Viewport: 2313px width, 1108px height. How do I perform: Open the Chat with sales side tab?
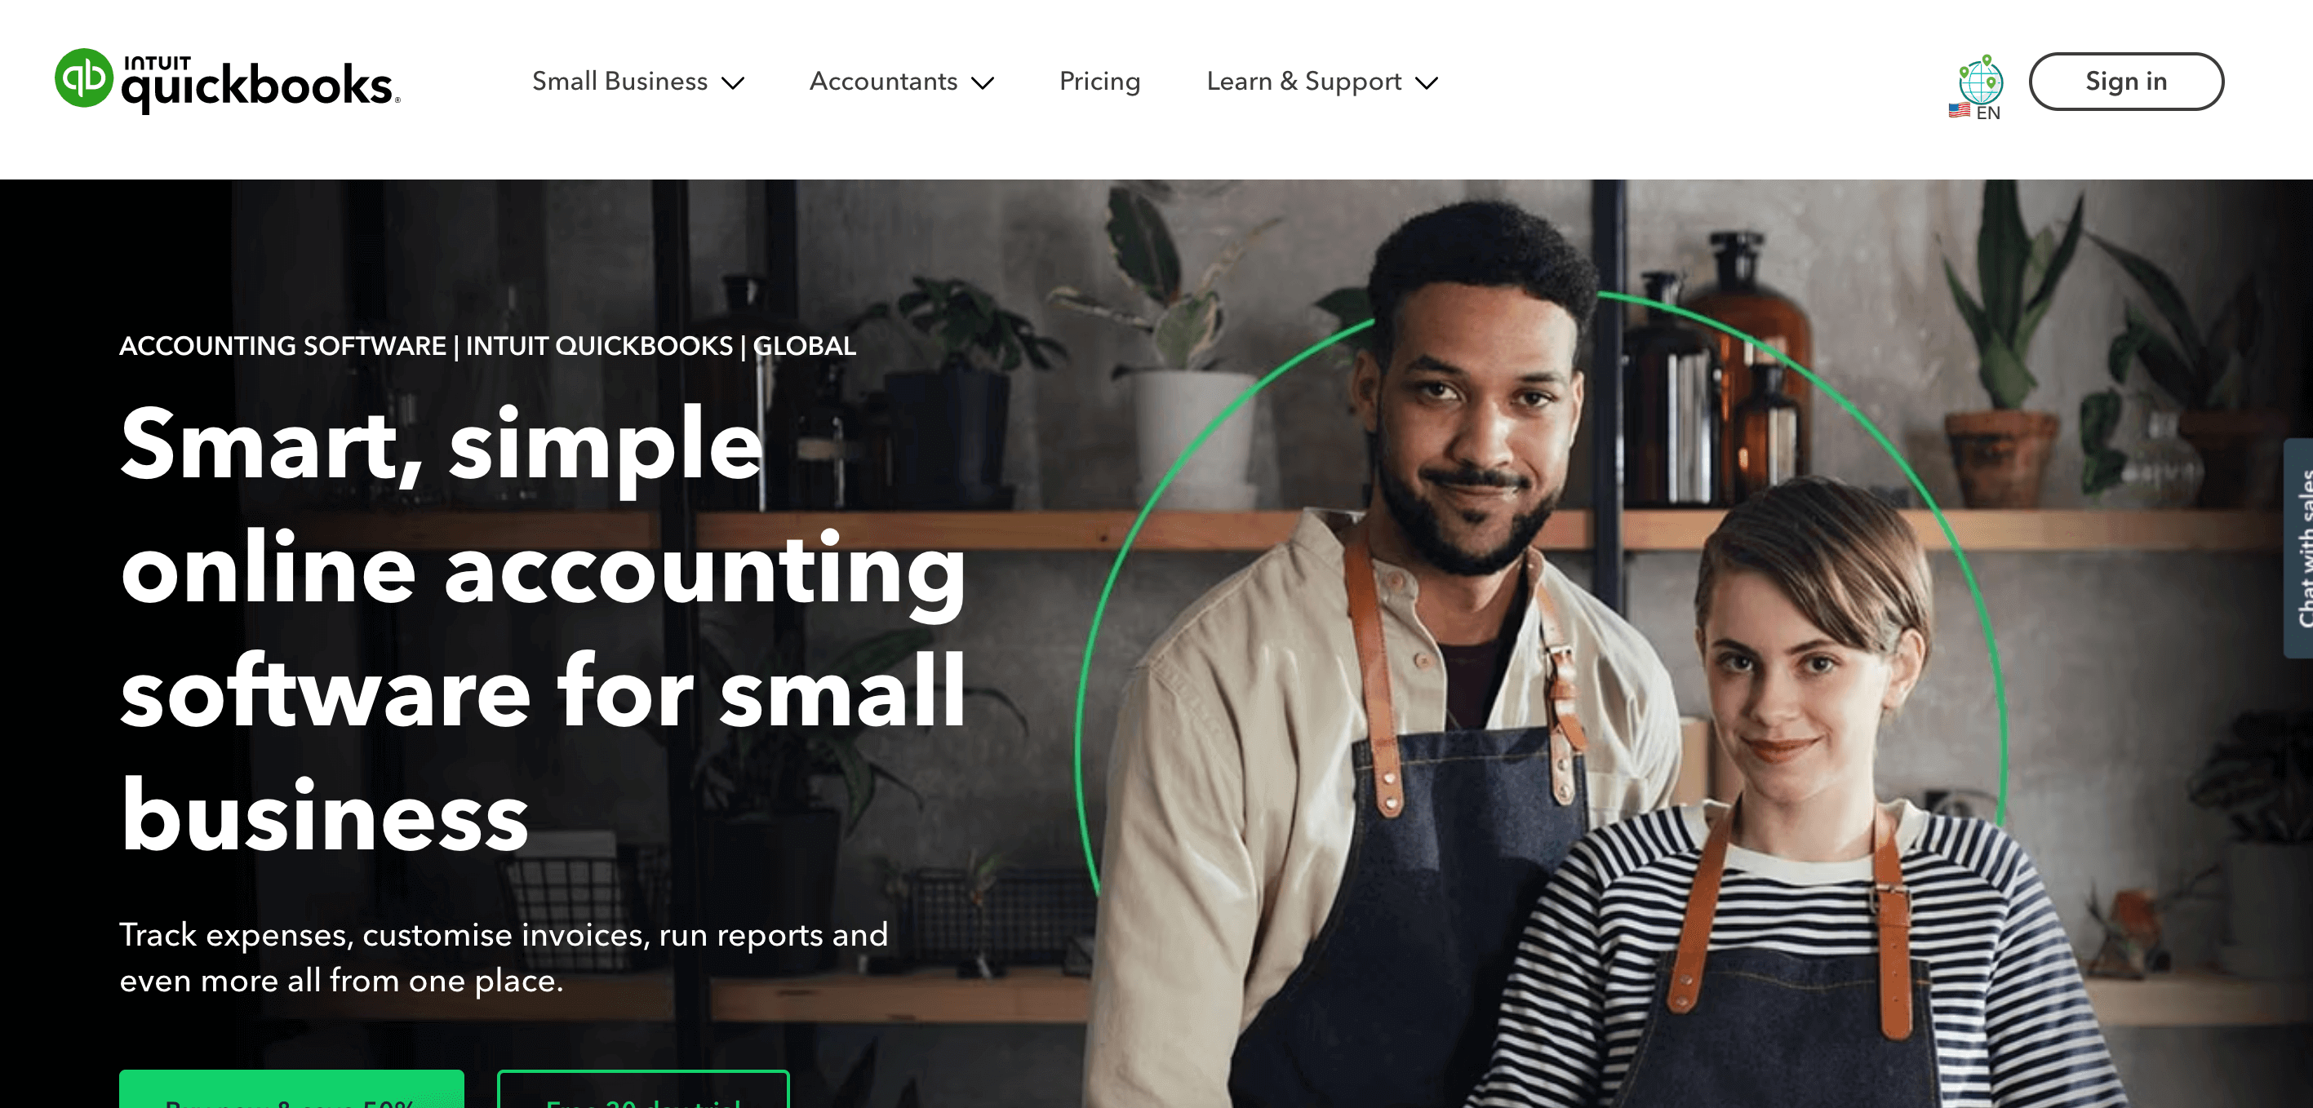pyautogui.click(x=2298, y=547)
